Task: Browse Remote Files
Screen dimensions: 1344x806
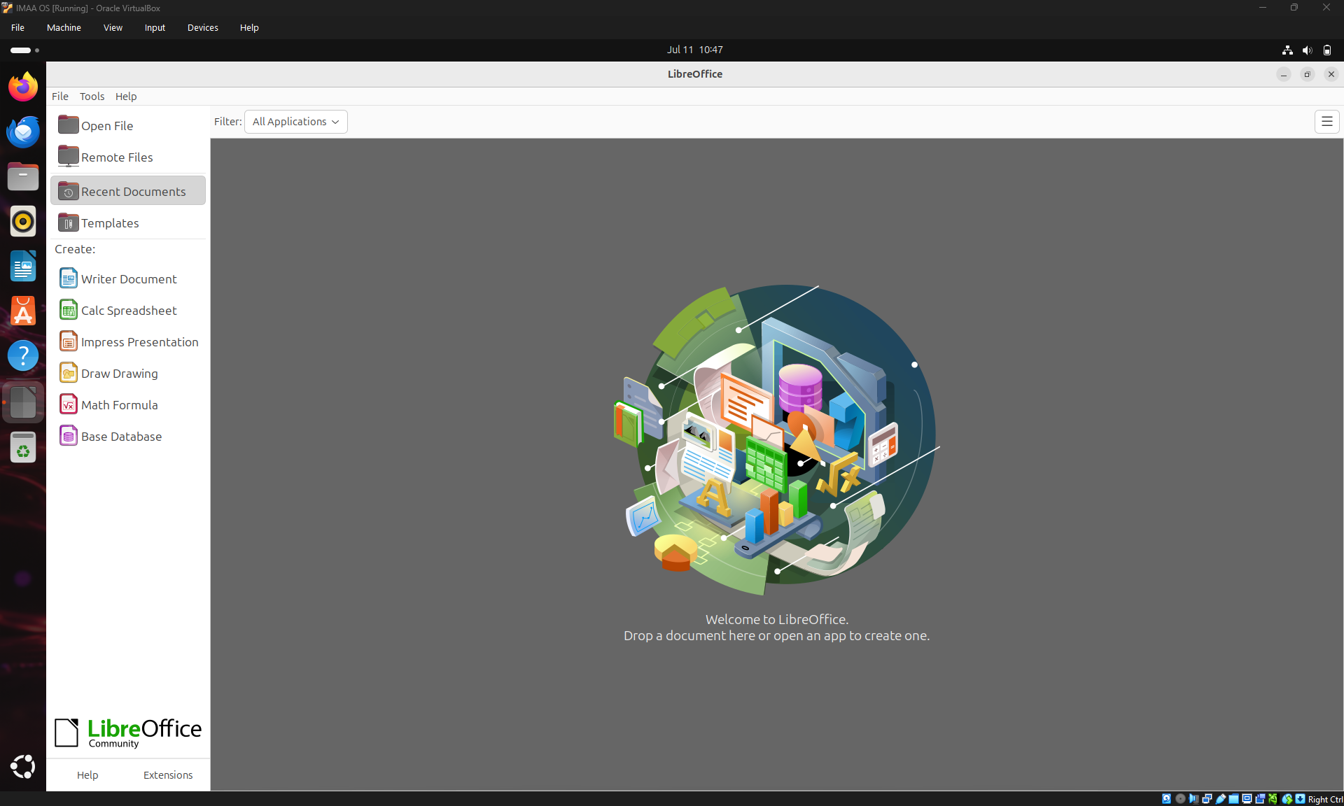Action: coord(128,157)
